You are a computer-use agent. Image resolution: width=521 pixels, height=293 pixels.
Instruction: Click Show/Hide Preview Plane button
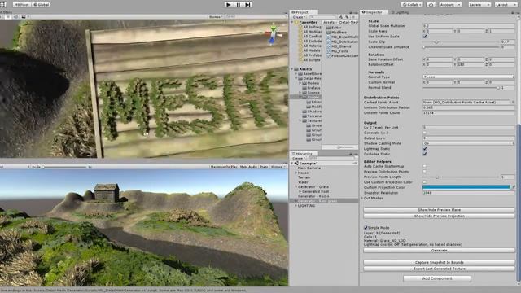(439, 210)
